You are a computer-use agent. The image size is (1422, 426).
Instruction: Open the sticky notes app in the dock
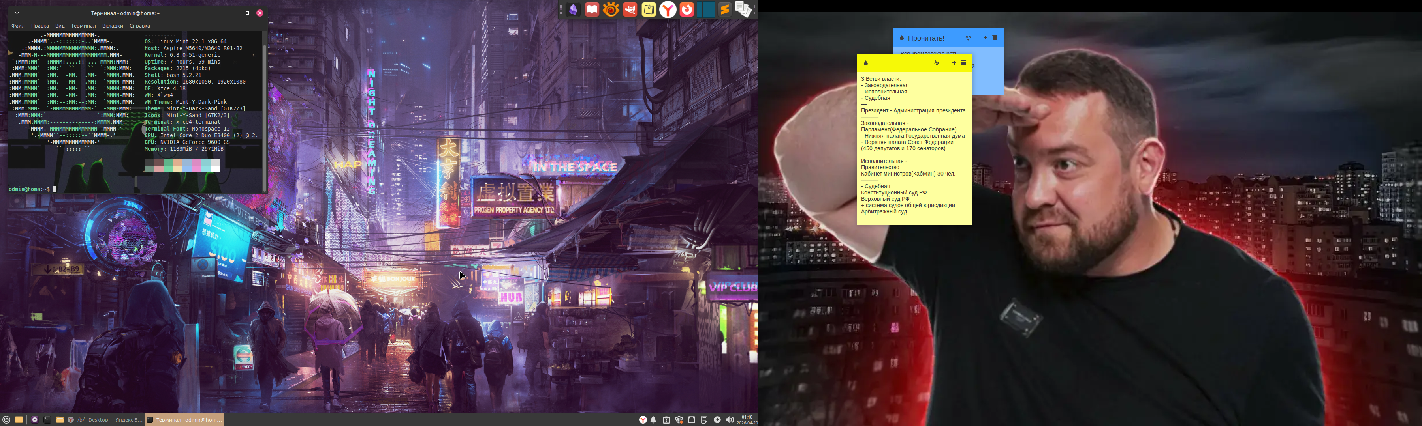pyautogui.click(x=649, y=9)
